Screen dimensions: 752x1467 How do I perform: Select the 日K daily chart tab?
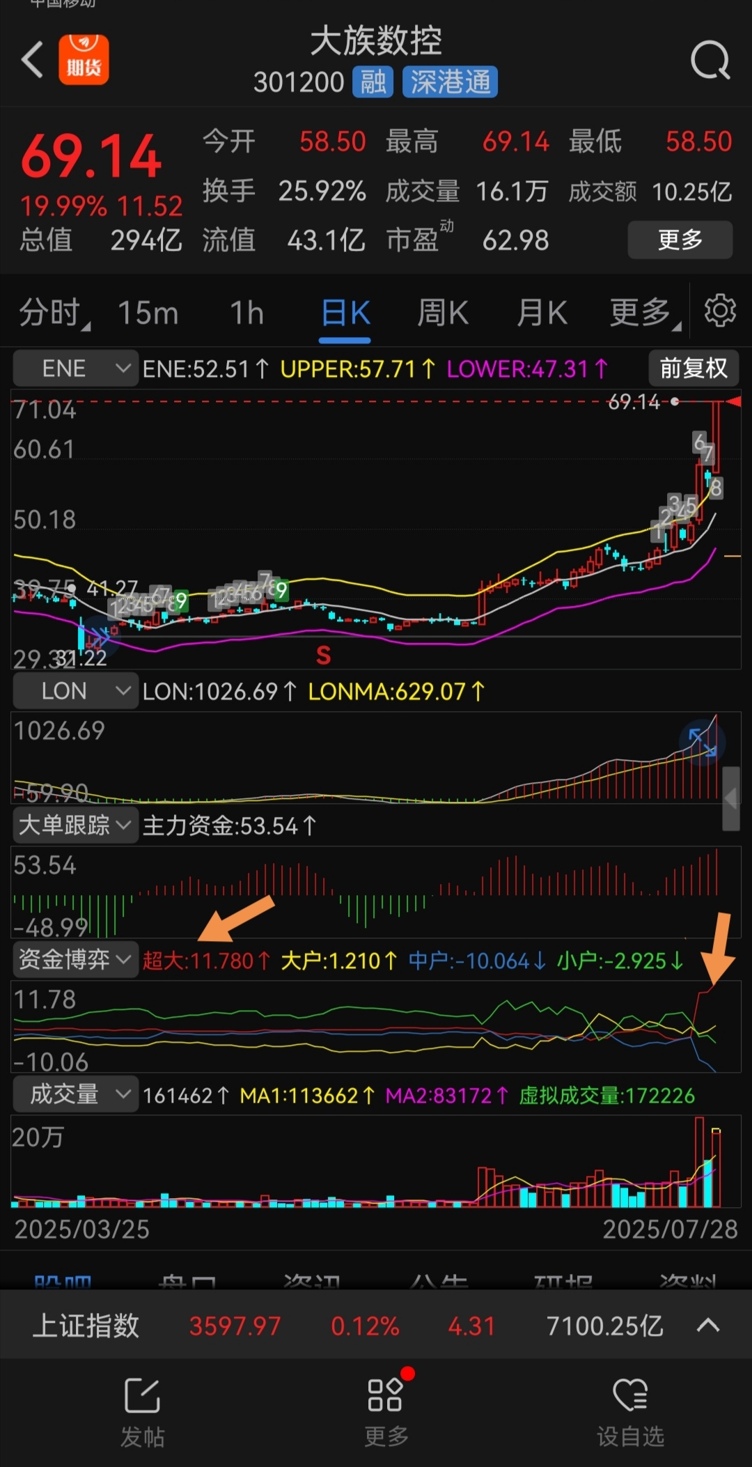coord(345,313)
